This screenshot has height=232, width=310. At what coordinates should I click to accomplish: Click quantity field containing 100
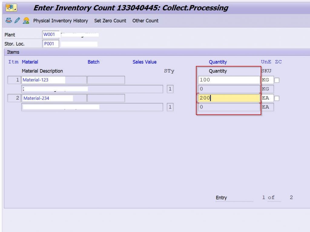[229, 80]
